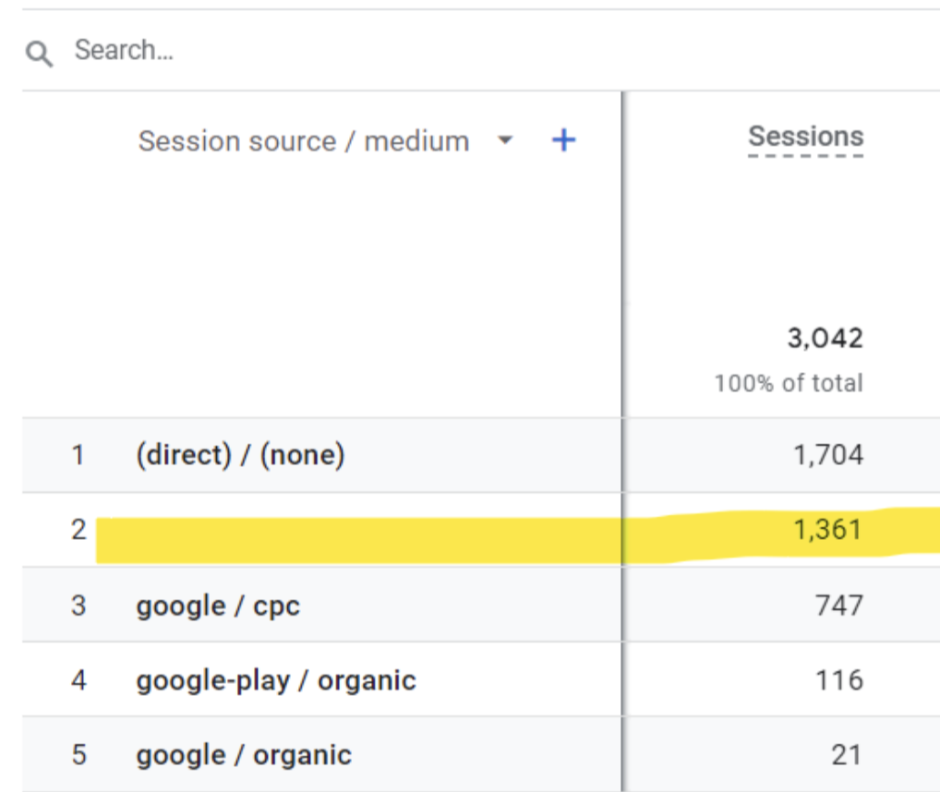The image size is (940, 792).
Task: Focus the Search input field
Action: click(479, 51)
